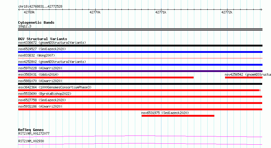Select the gray 18q12.3 cytogenetic band bar

[140, 29]
